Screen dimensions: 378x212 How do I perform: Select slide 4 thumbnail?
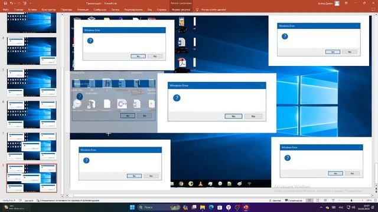tap(31, 51)
